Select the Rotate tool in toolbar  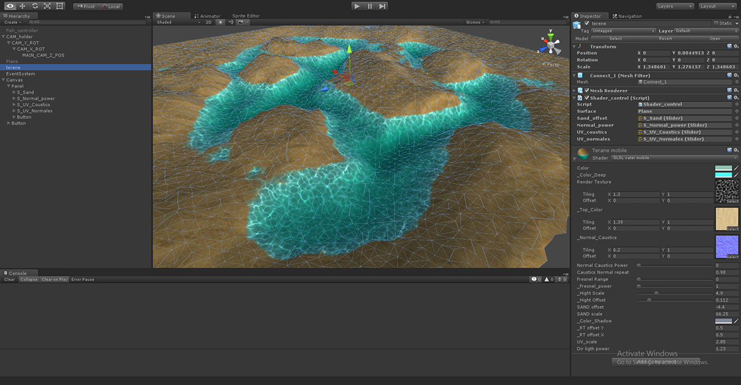35,6
